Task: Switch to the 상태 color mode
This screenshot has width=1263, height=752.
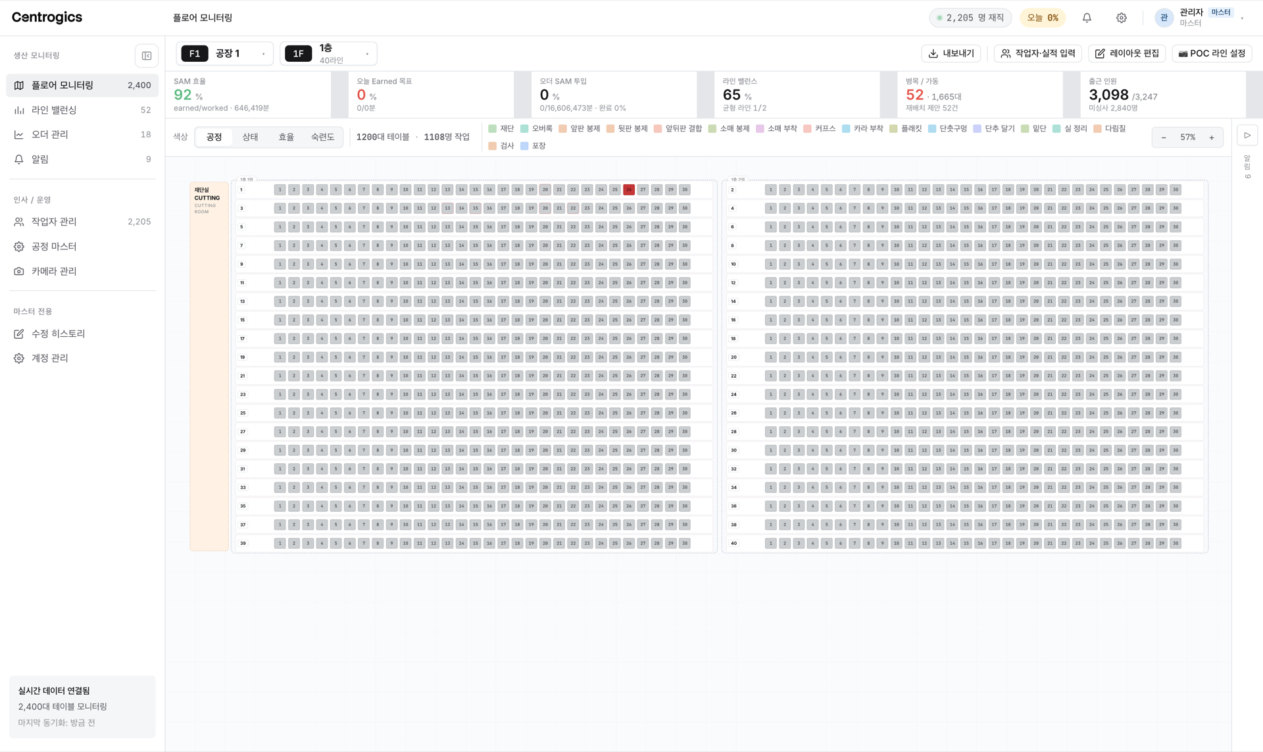Action: pyautogui.click(x=250, y=137)
